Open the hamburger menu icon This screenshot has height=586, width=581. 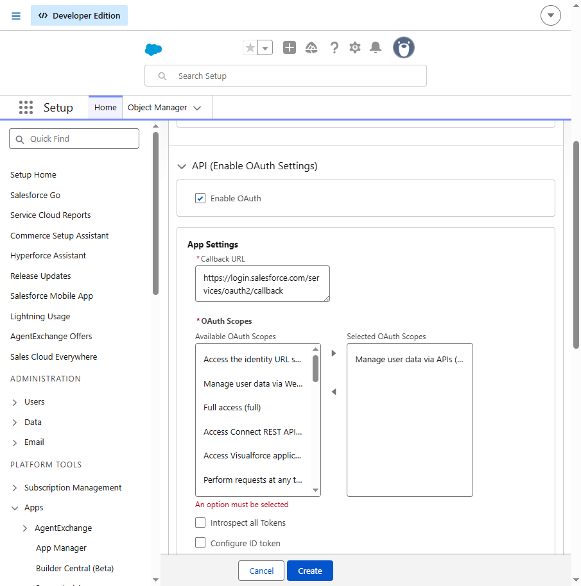click(x=15, y=15)
